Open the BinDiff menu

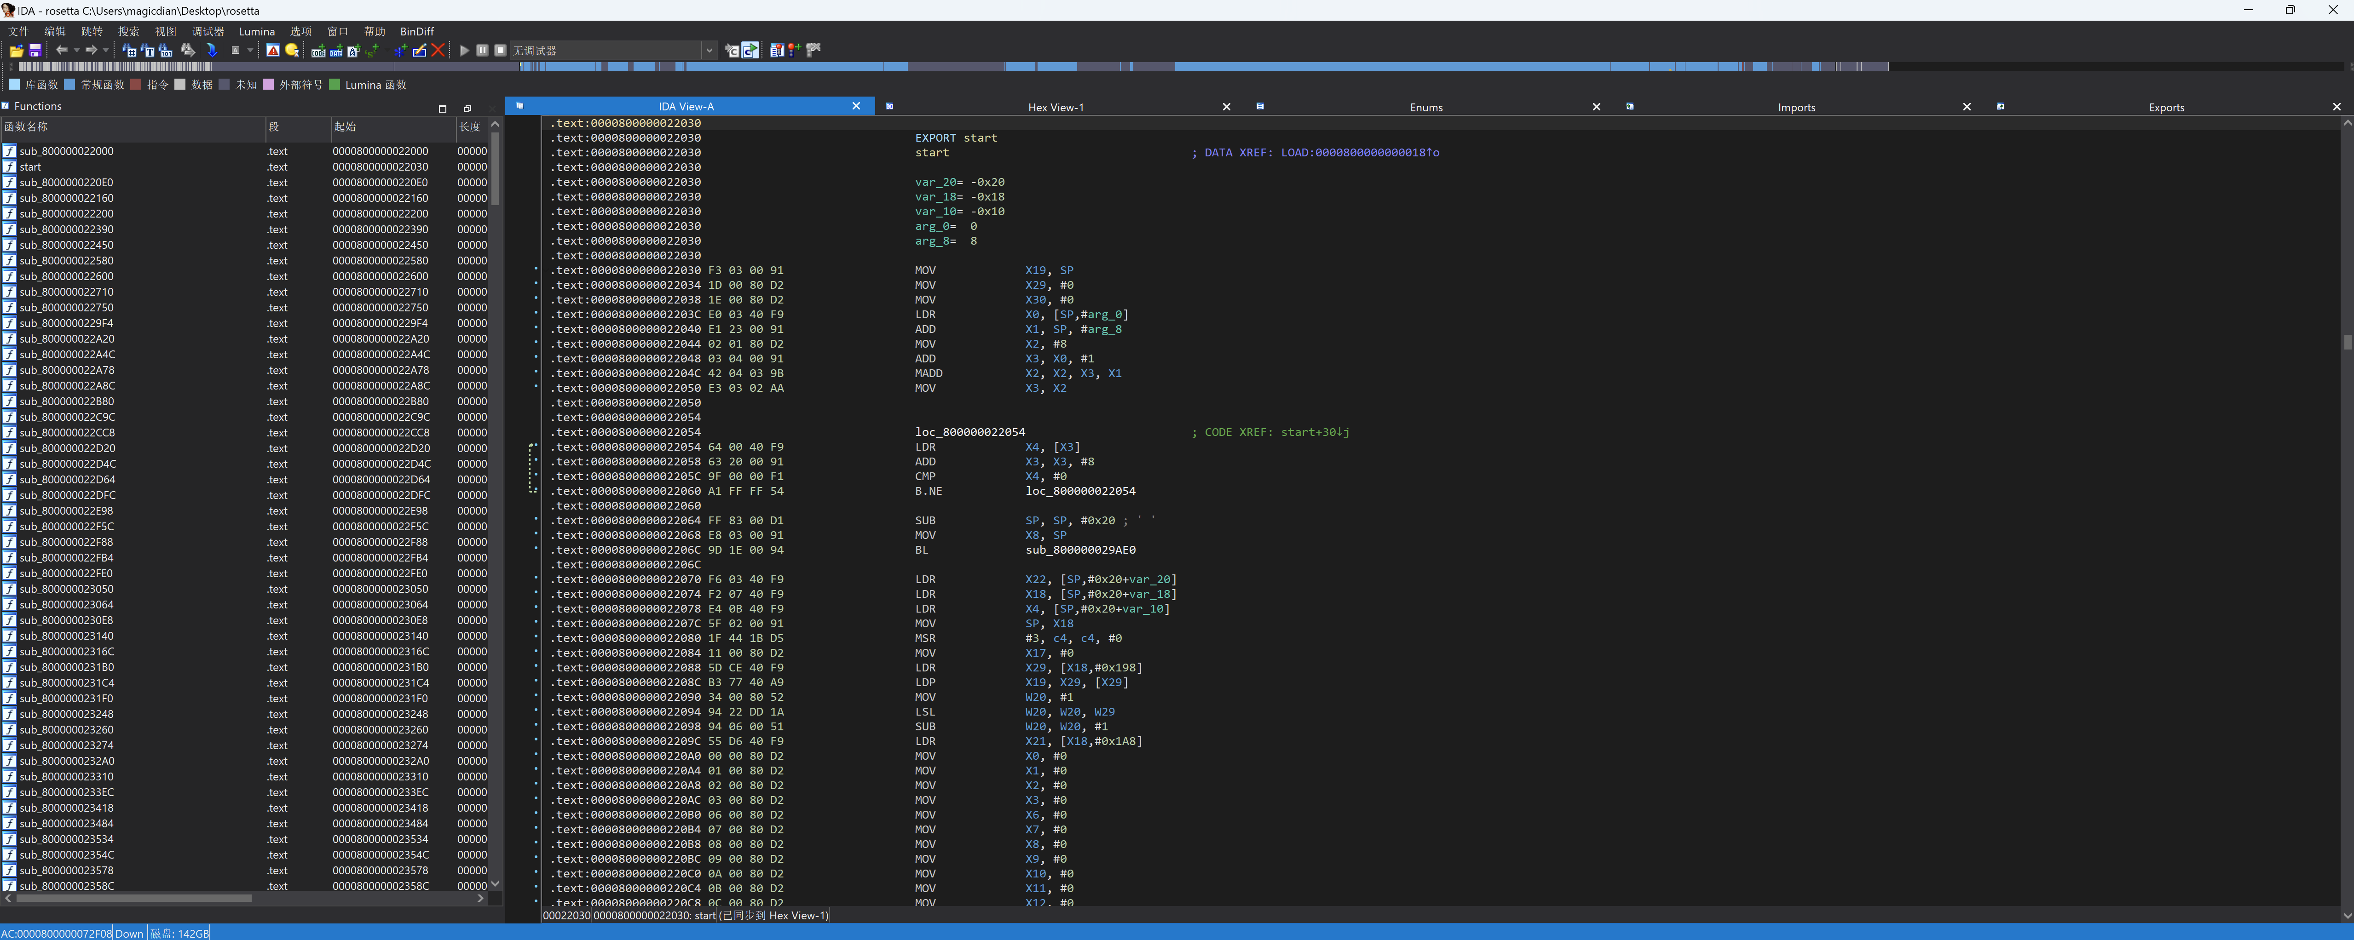(x=417, y=31)
